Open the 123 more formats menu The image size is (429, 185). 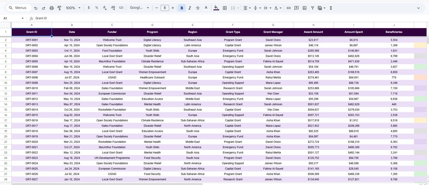121,8
